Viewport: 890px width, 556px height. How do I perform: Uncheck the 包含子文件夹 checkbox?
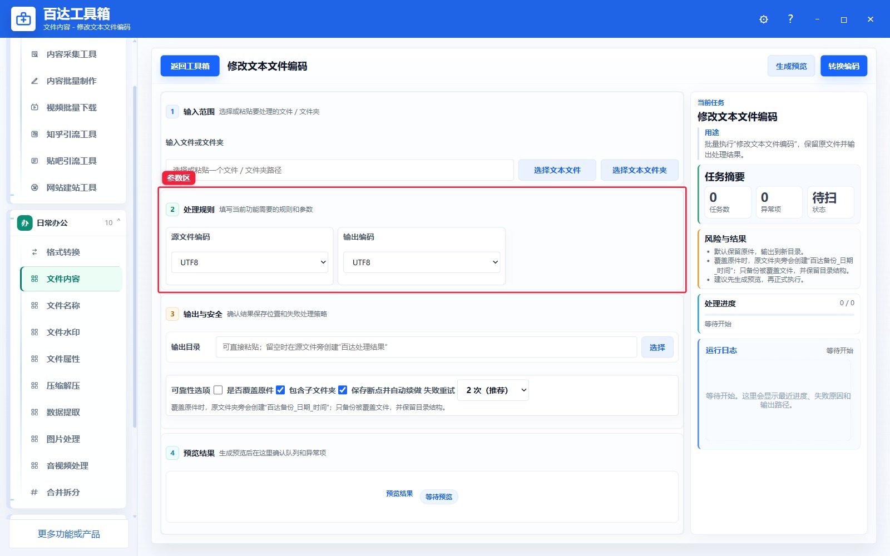280,390
